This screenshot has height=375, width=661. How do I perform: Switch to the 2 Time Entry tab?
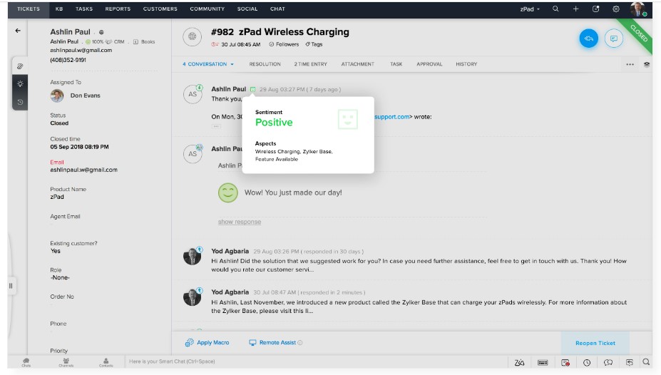[310, 64]
